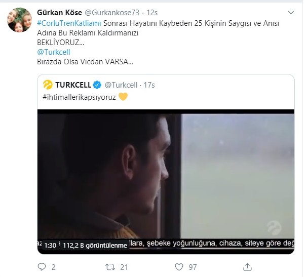Share tweet using the upload arrow icon
Image resolution: width=308 pixels, height=277 pixels.
click(x=247, y=267)
